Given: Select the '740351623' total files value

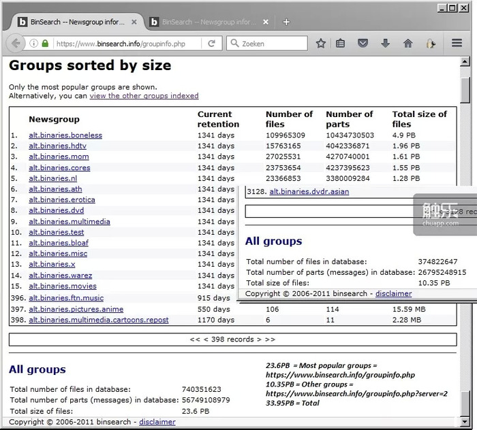Looking at the screenshot, I should pyautogui.click(x=202, y=389).
